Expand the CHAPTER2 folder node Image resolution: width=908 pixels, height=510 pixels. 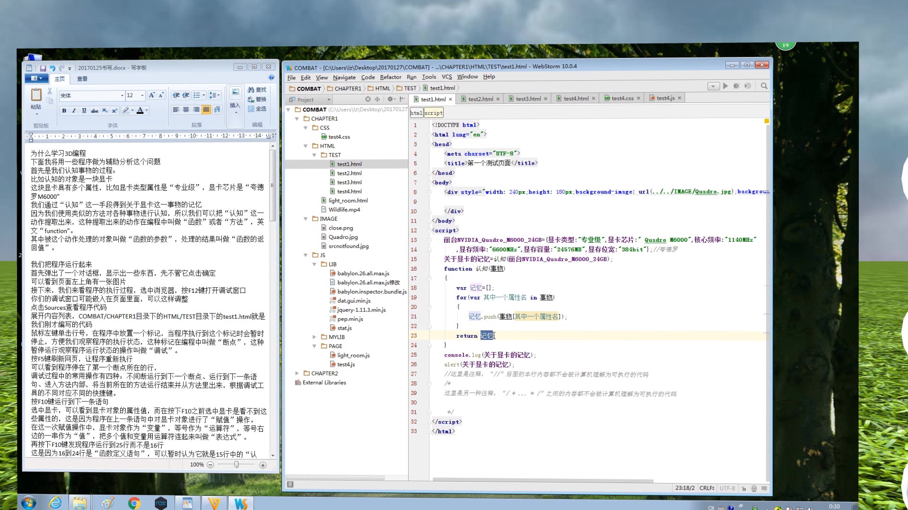point(297,373)
